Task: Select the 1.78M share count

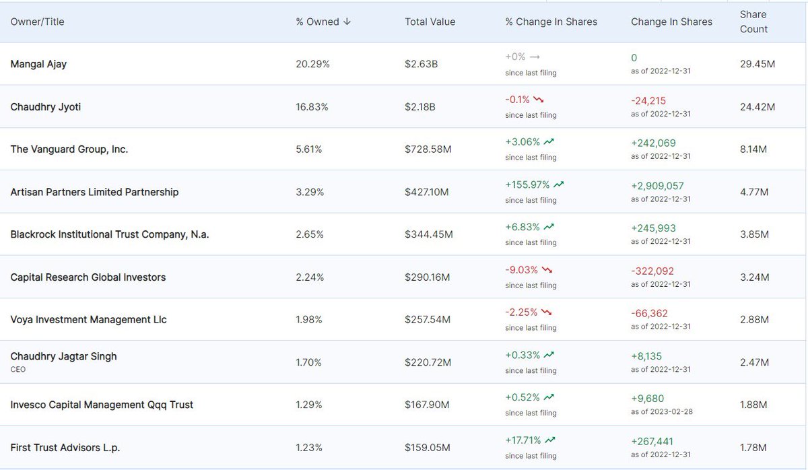Action: coord(753,447)
